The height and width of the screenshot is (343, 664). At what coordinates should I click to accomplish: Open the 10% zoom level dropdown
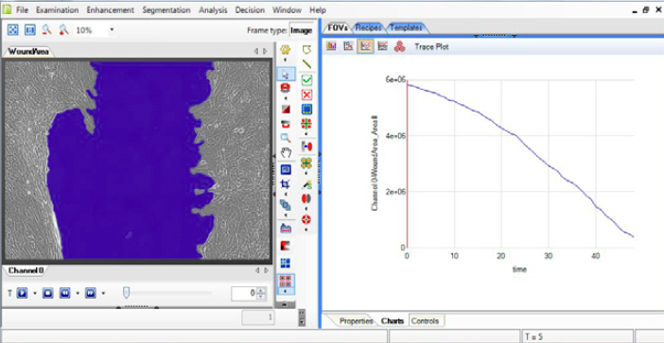click(x=112, y=30)
